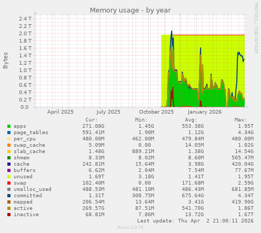Viewport: 261px width, 233px height.
Task: Click the vmalloc_used max value 681.85M
Action: [x=243, y=189]
